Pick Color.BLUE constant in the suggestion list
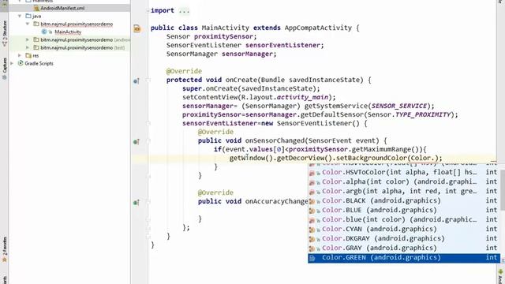This screenshot has width=505, height=284. [404, 210]
